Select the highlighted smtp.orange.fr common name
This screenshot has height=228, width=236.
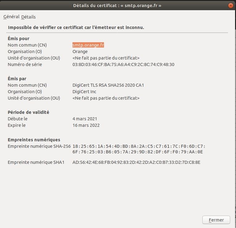point(88,45)
